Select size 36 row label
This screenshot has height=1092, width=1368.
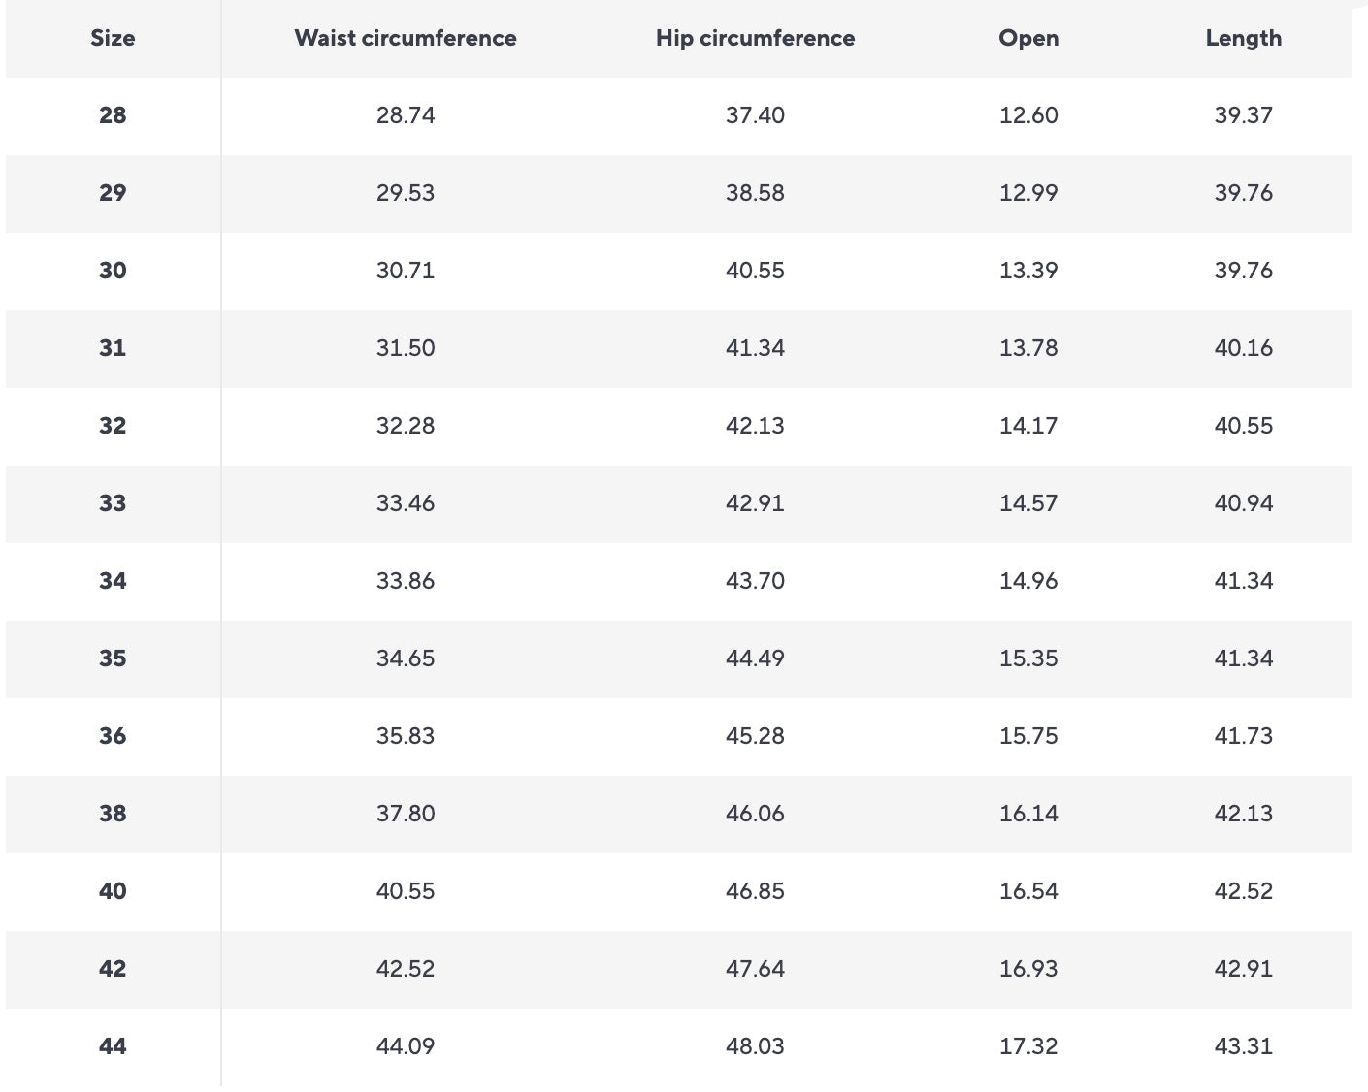[x=113, y=736]
